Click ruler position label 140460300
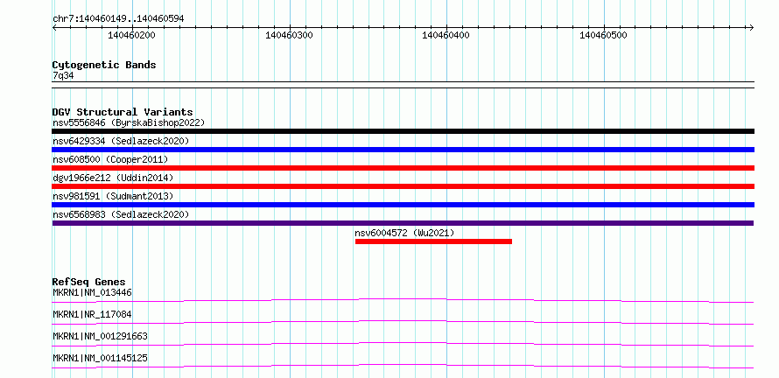 [x=289, y=35]
